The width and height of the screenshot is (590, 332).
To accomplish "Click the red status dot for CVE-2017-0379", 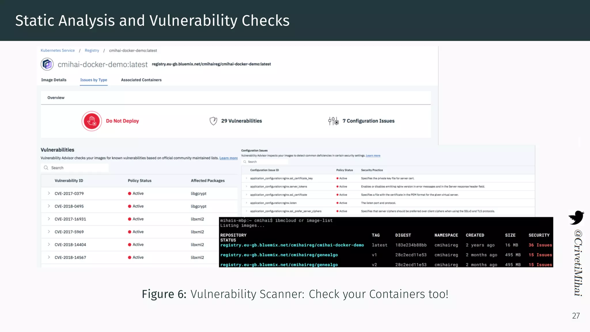I will 130,194.
